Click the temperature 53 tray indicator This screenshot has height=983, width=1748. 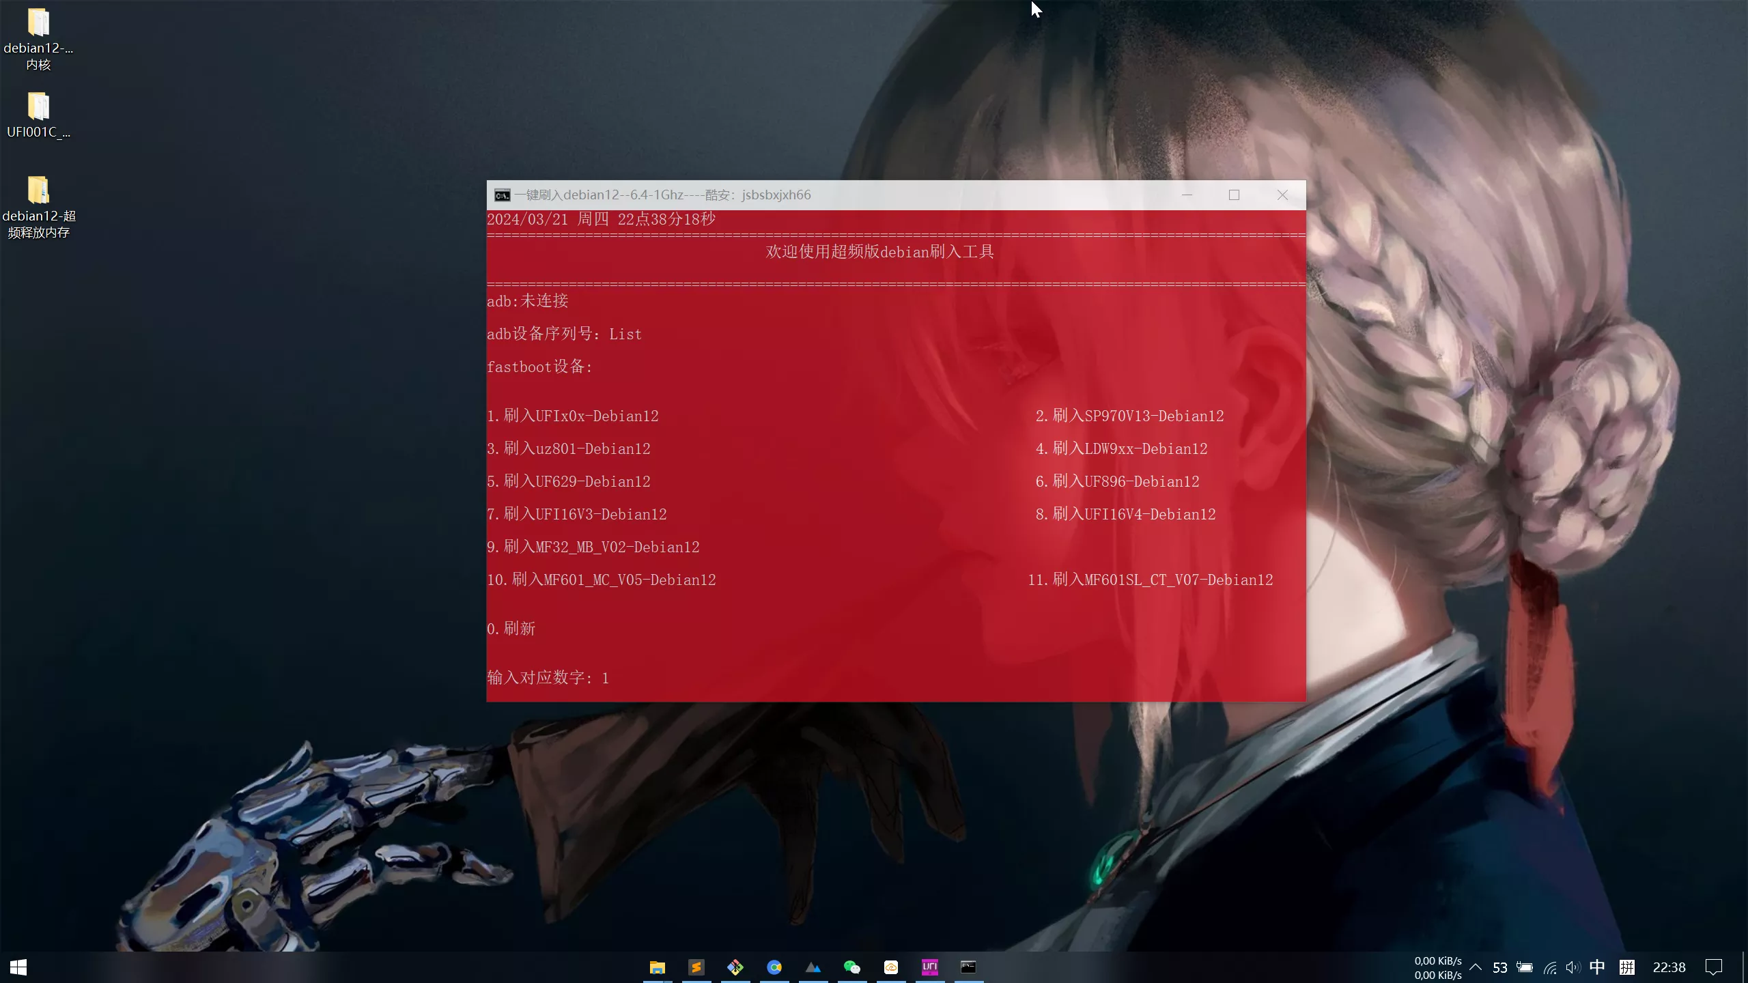pyautogui.click(x=1500, y=968)
